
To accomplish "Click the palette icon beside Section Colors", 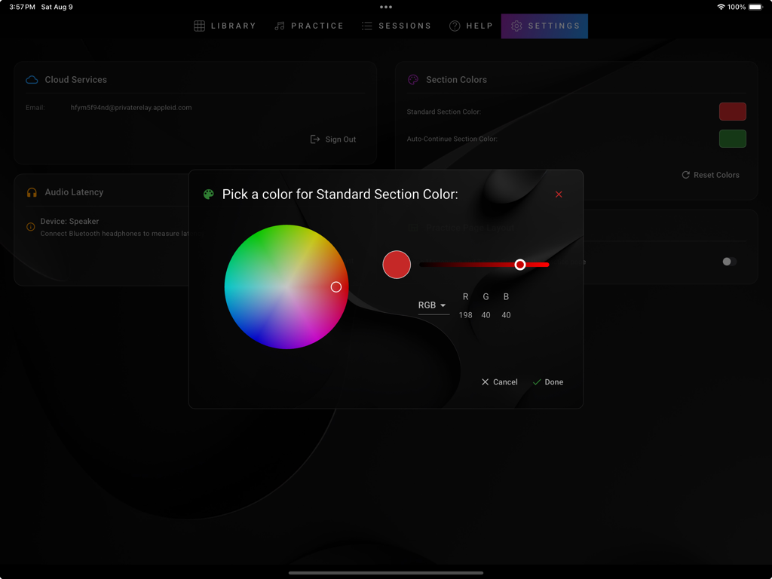I will coord(413,79).
